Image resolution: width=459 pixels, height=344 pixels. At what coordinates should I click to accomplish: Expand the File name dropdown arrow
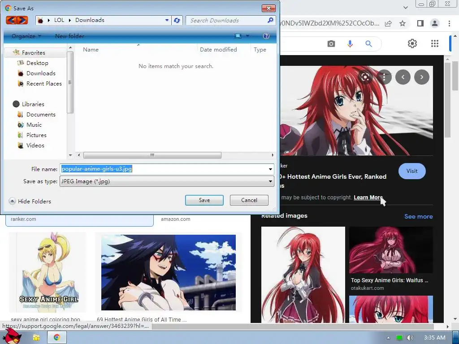[270, 169]
